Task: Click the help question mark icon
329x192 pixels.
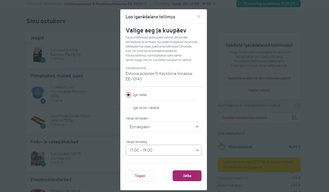Action: click(298, 106)
